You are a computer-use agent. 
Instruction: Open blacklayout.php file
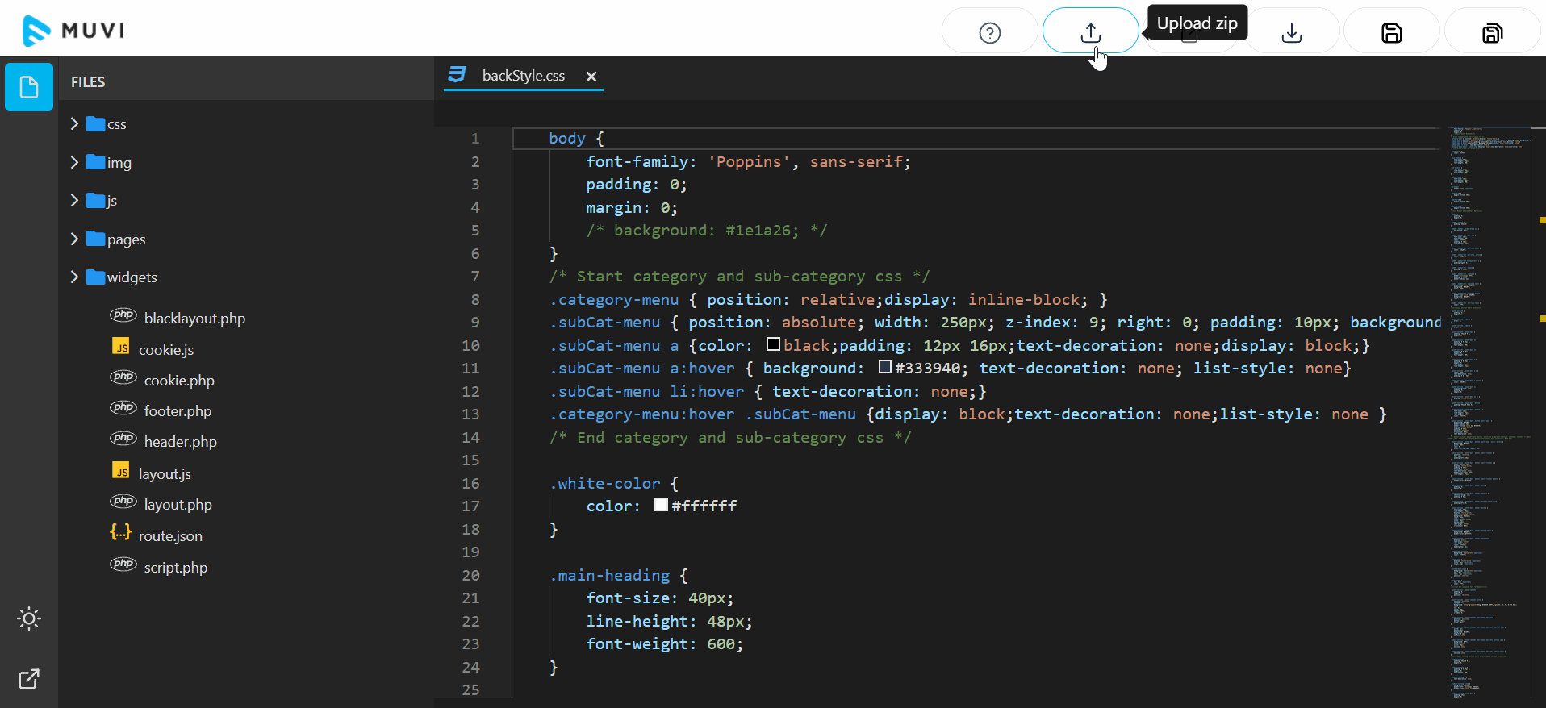[194, 319]
